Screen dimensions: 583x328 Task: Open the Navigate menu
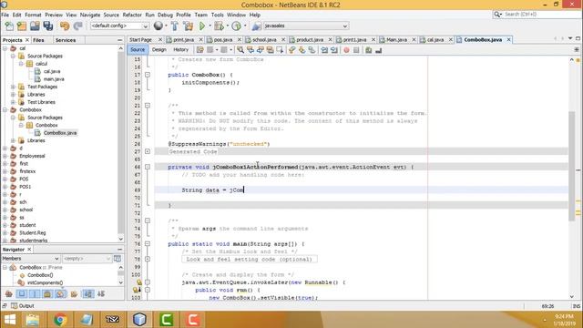tap(90, 15)
